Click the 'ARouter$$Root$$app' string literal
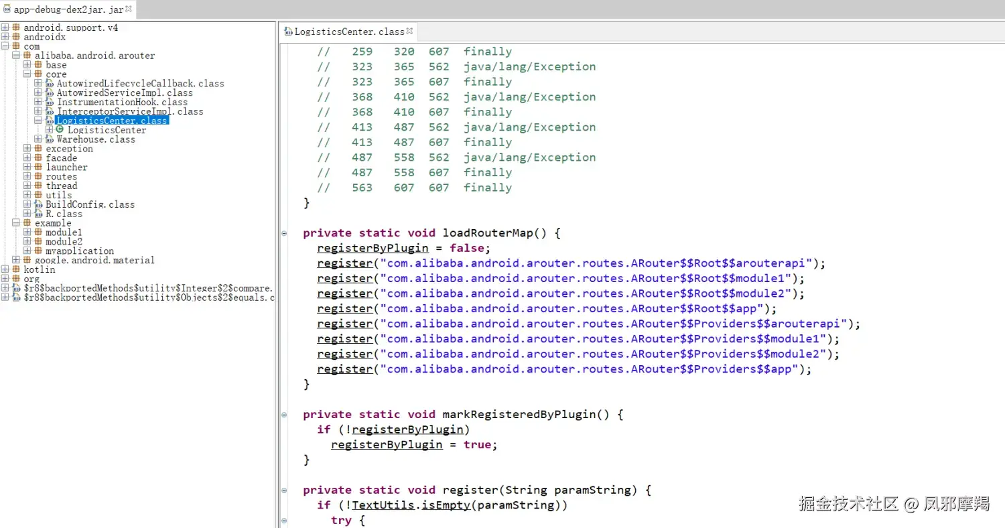This screenshot has height=528, width=1005. pyautogui.click(x=572, y=308)
